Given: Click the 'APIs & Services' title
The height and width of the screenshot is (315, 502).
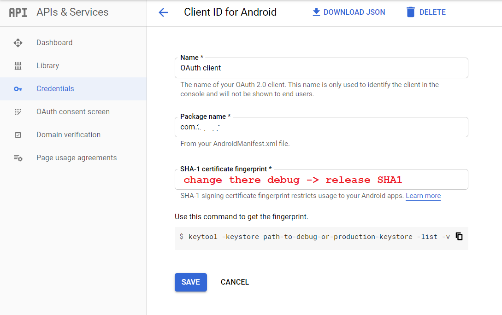Looking at the screenshot, I should 72,12.
